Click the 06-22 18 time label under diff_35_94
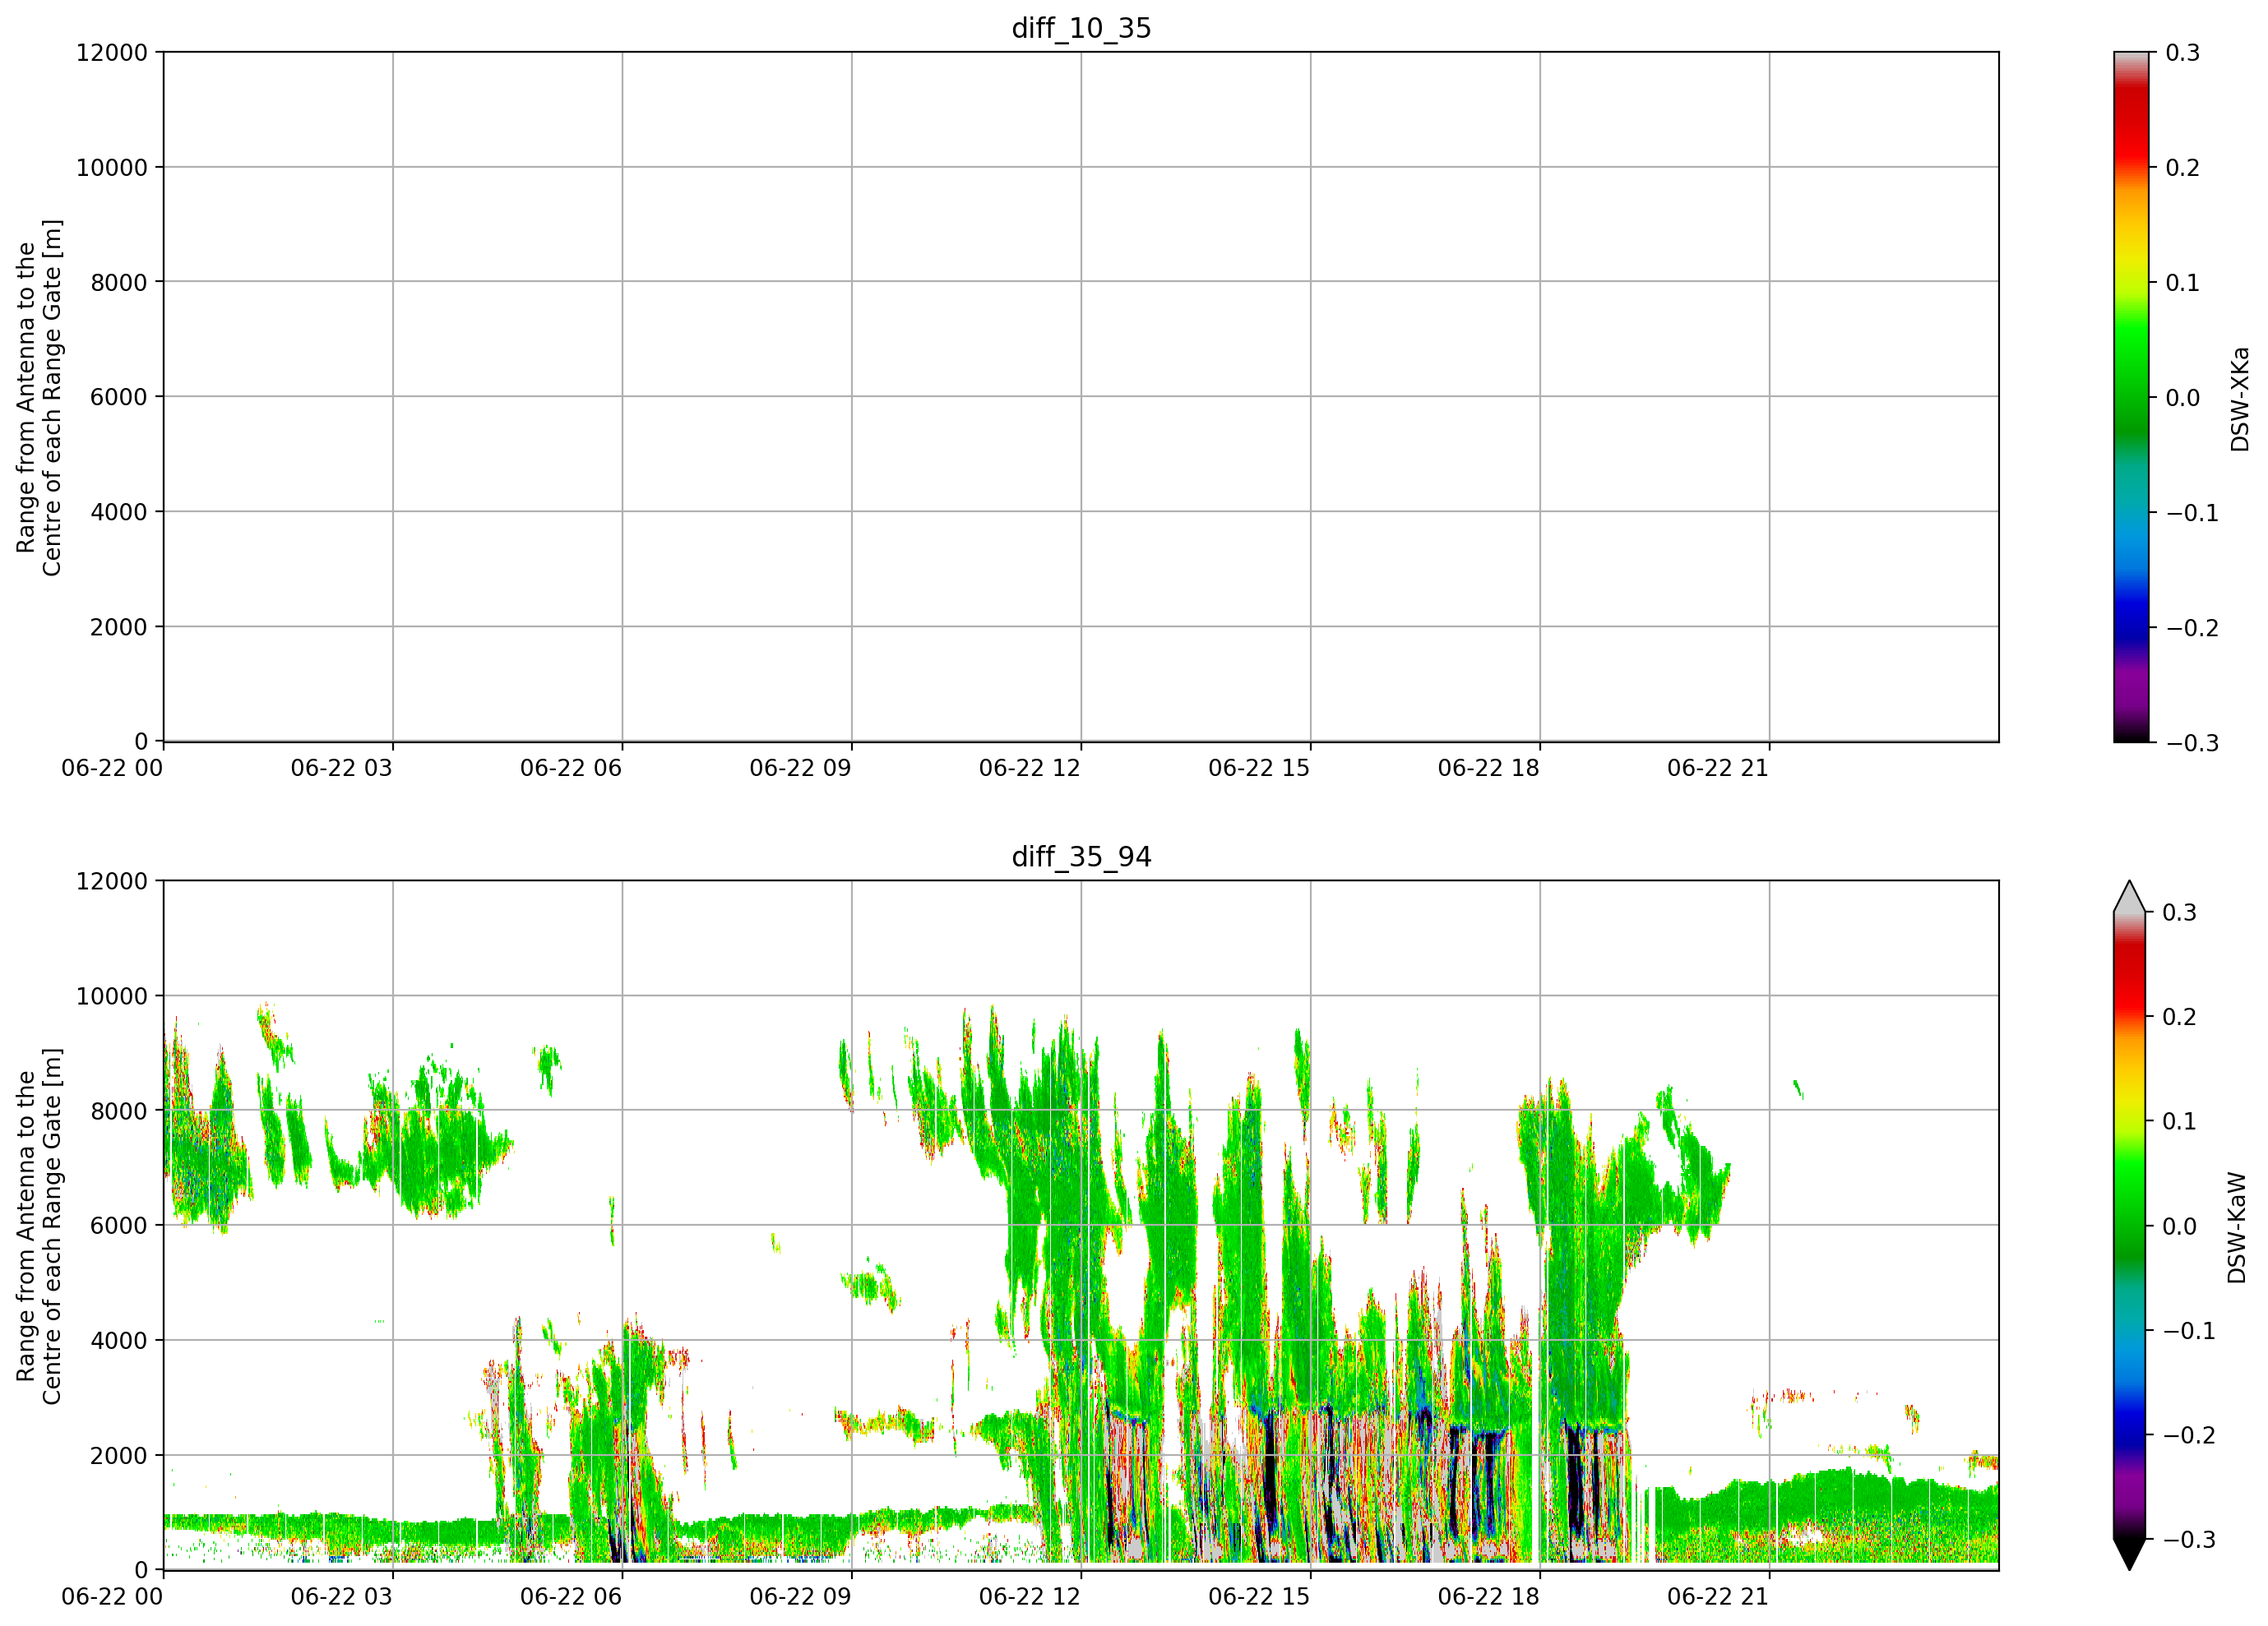 point(1489,1597)
